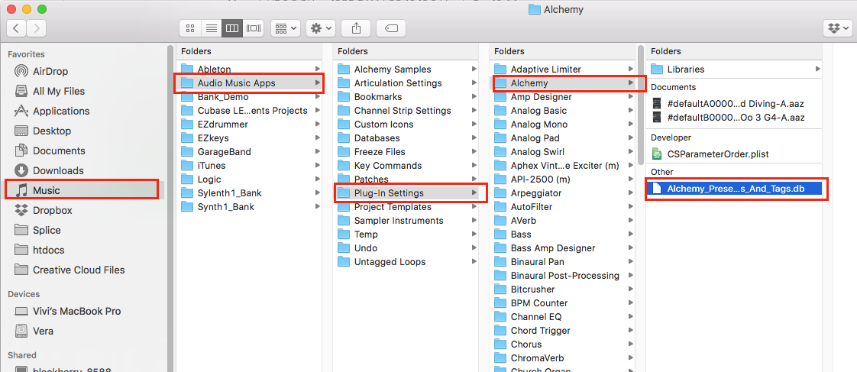Switch to column view

231,27
